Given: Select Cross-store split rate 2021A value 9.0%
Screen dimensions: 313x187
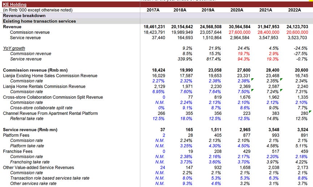Looking at the screenshot, I should click(274, 108).
